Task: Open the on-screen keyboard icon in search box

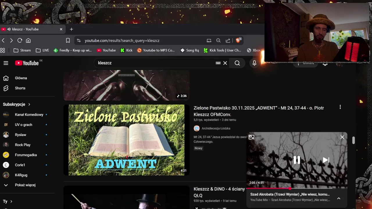Action: (218, 63)
